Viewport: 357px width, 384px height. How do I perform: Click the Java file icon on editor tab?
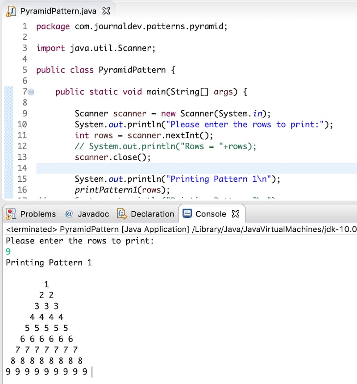coord(11,11)
